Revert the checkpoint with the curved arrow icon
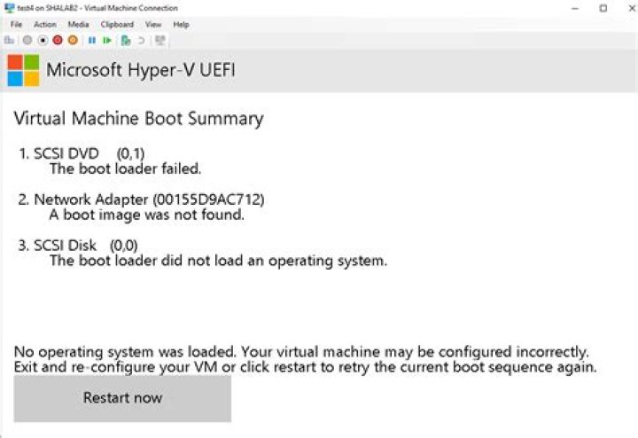The height and width of the screenshot is (438, 638). point(141,40)
